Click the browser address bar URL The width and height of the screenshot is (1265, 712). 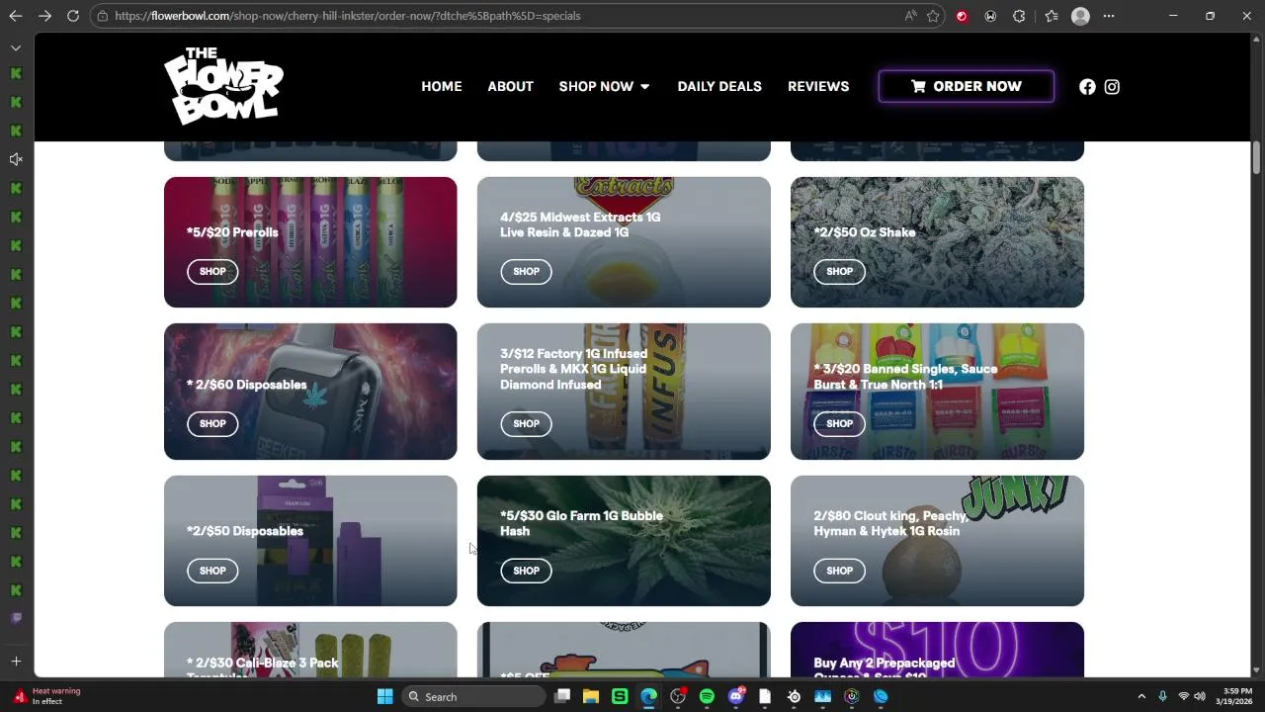347,16
